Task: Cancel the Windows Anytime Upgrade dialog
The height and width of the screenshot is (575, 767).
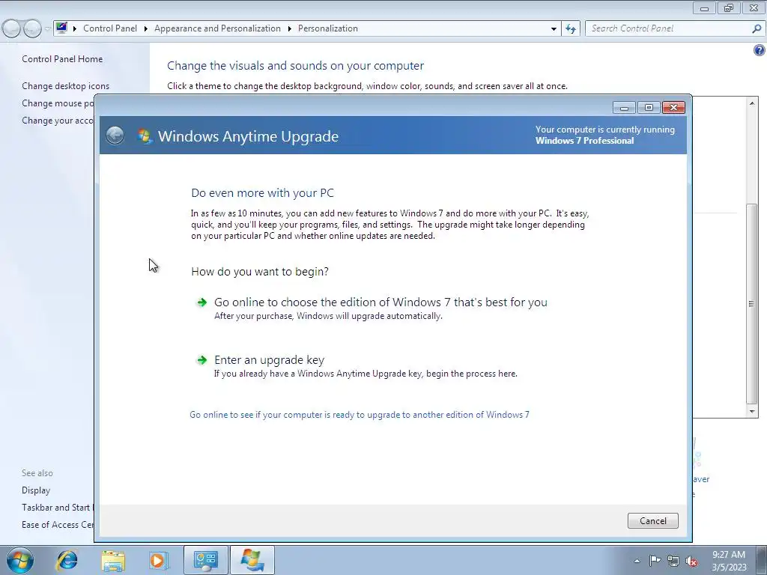Action: pyautogui.click(x=652, y=521)
